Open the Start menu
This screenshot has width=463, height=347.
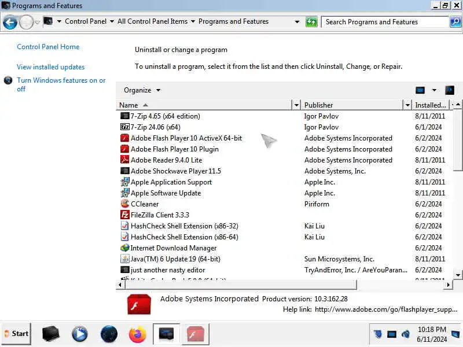(17, 334)
